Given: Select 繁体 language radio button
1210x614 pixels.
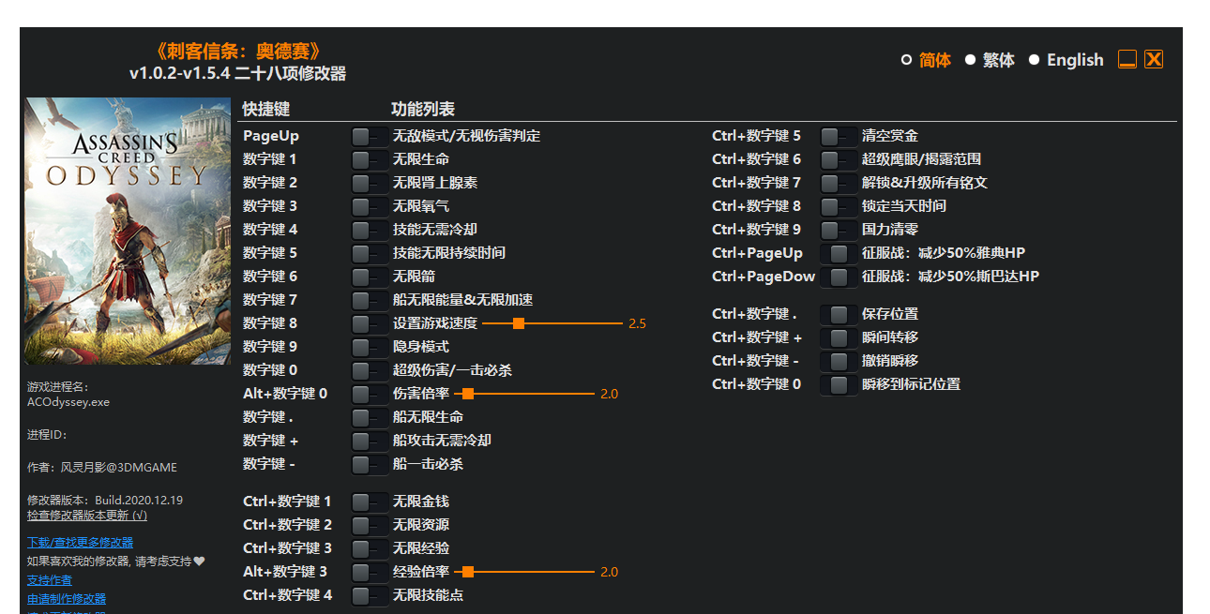Looking at the screenshot, I should 970,60.
